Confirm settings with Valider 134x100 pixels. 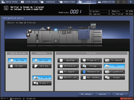(120, 94)
